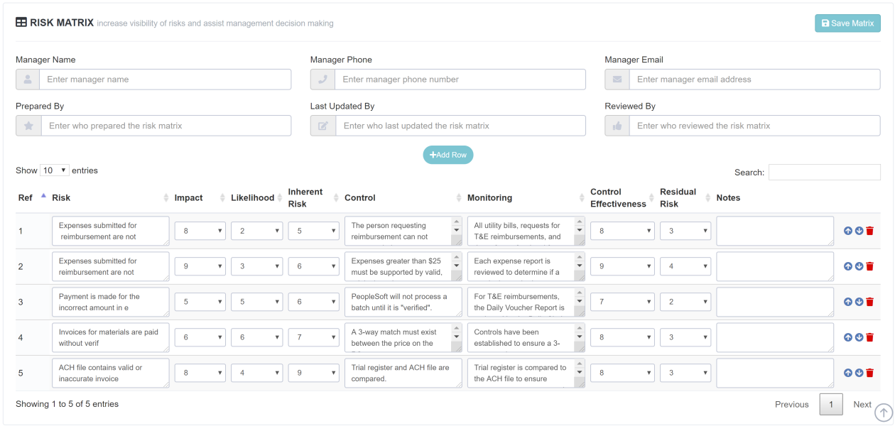
Task: Click the star icon next to Prepared By
Action: [27, 125]
